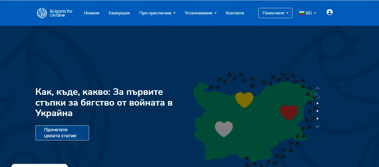Open the Контакти page link
Viewport: 379px width, 167px height.
tap(235, 13)
